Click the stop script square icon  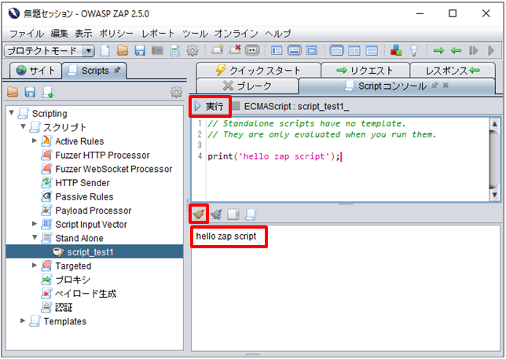(x=236, y=106)
